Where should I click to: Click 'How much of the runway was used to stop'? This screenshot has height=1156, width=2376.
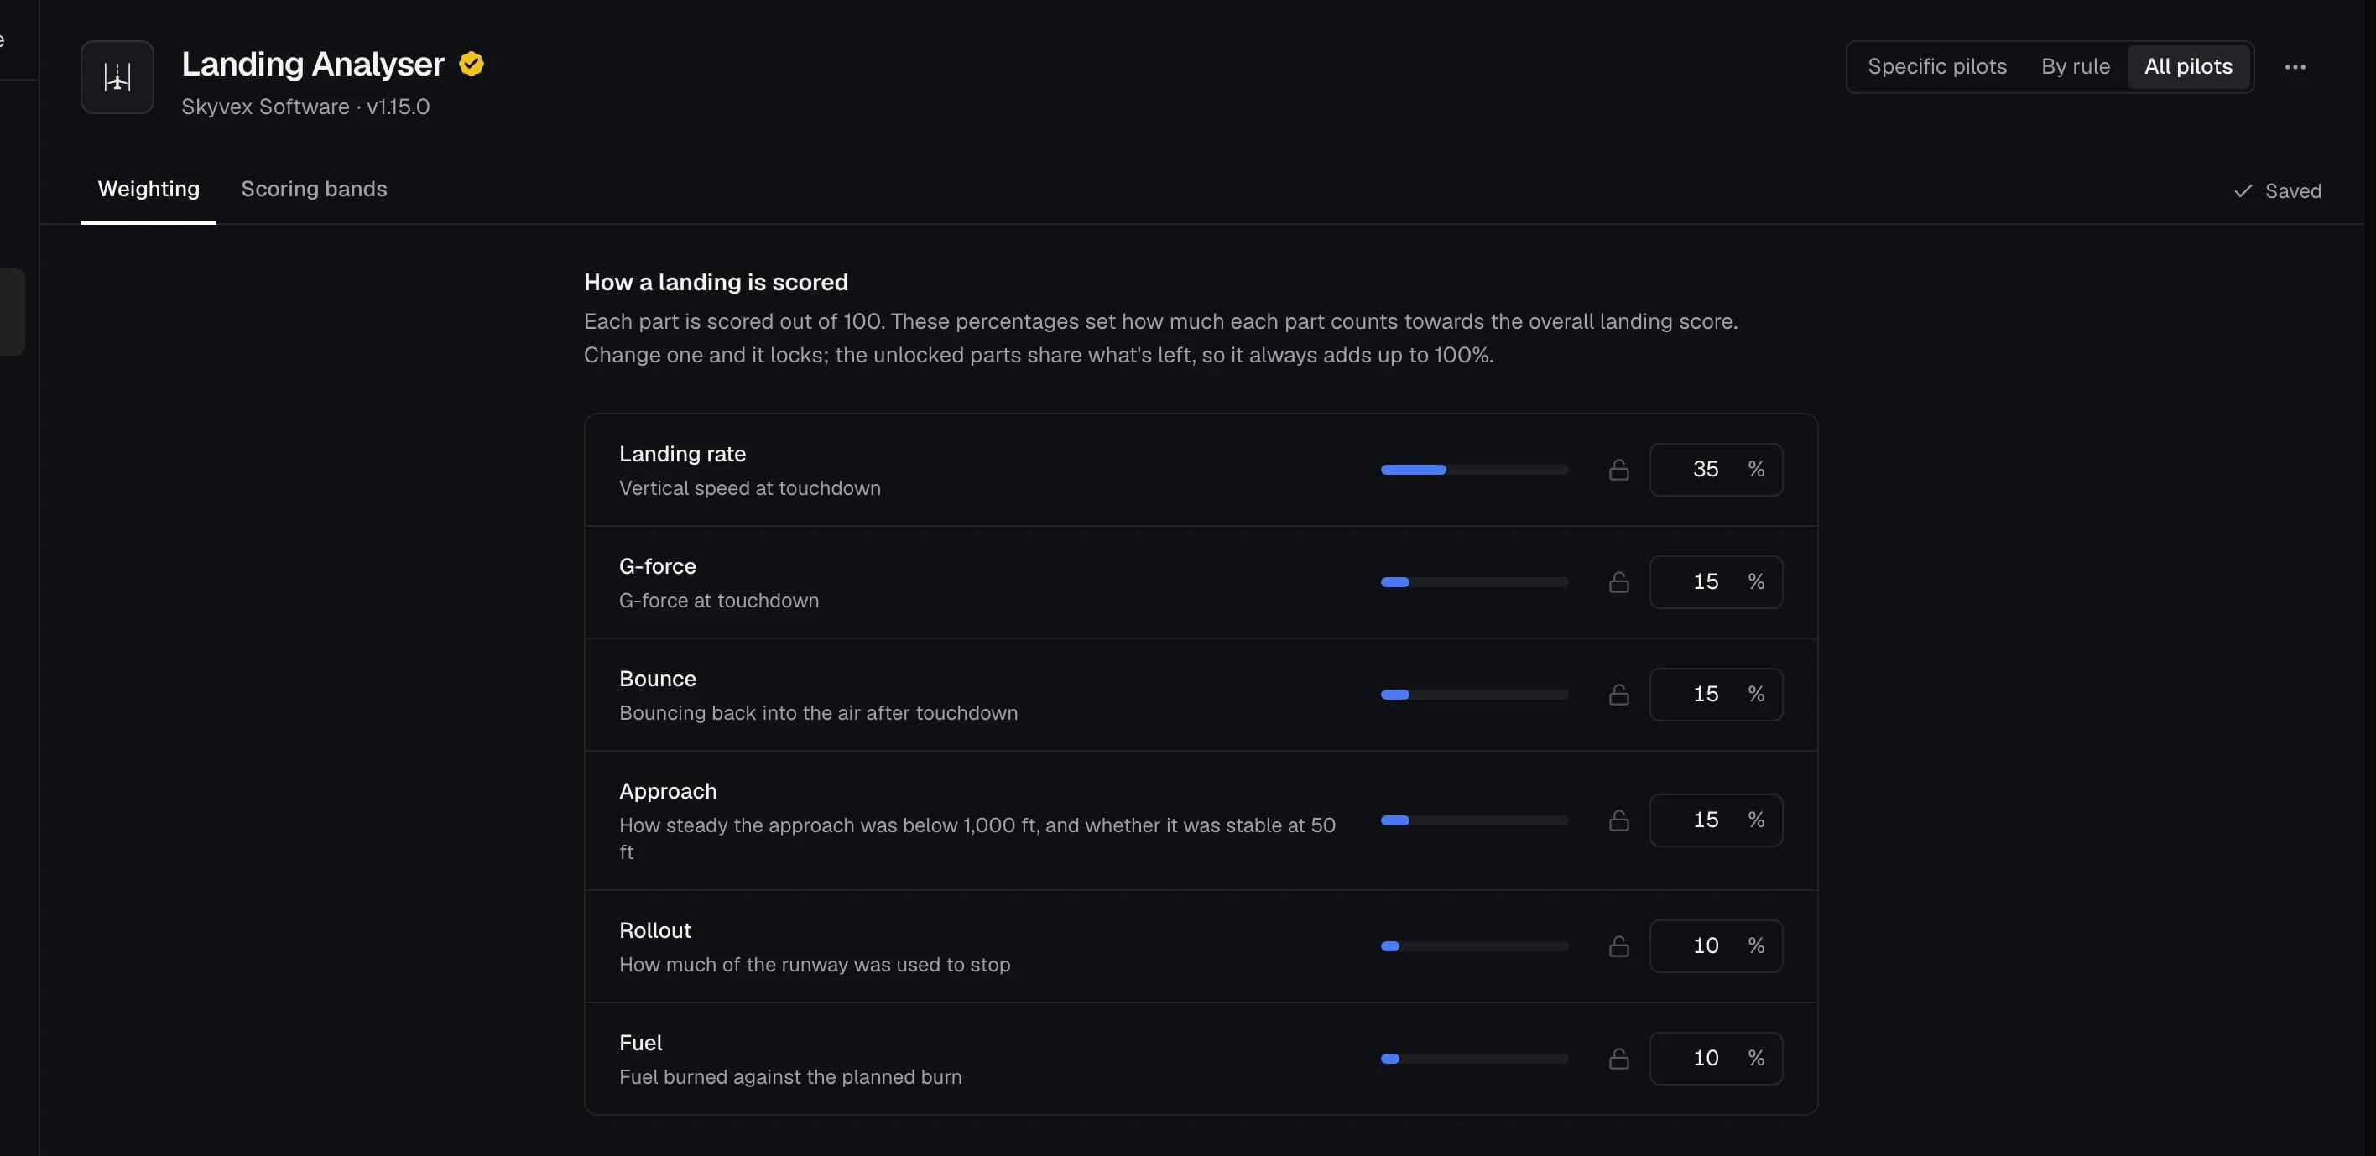(x=815, y=965)
